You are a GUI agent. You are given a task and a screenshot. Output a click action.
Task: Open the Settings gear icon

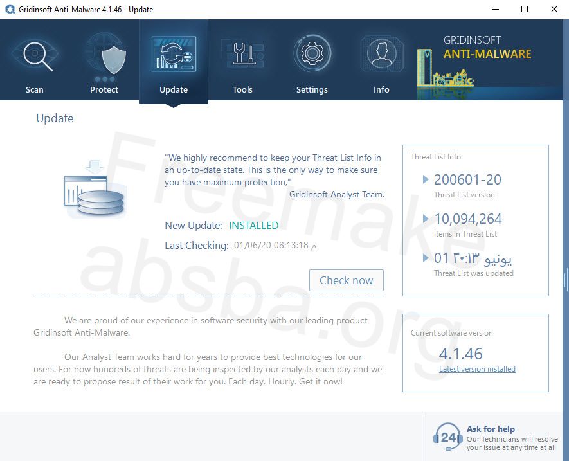(x=312, y=53)
